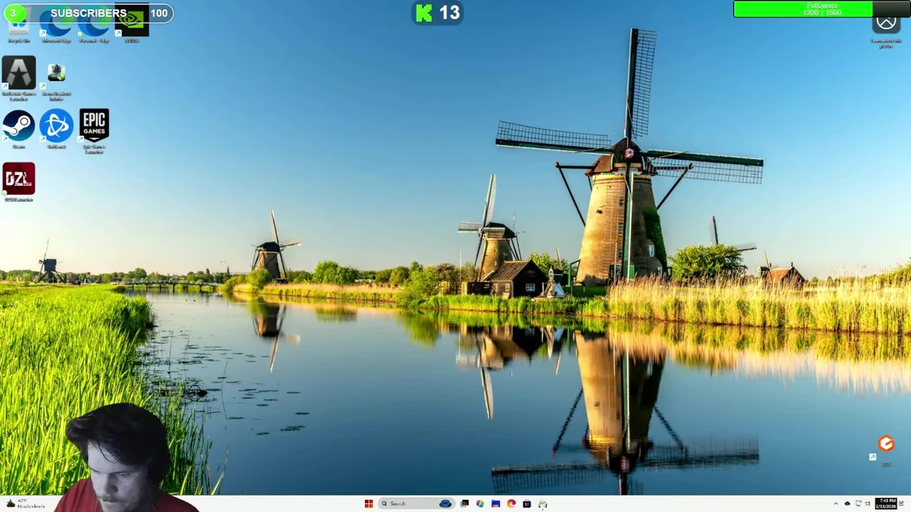Click the taskbar Search box
Image resolution: width=911 pixels, height=512 pixels.
(x=417, y=503)
